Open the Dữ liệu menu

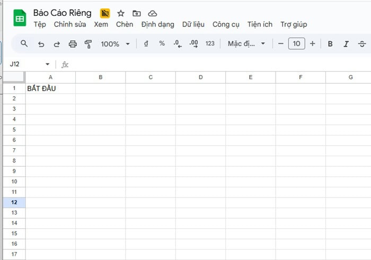coord(193,24)
